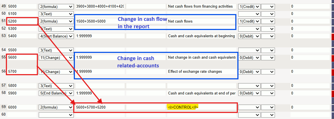Click the dark blue button on row 5000
334x119 pixels.
coord(332,6)
